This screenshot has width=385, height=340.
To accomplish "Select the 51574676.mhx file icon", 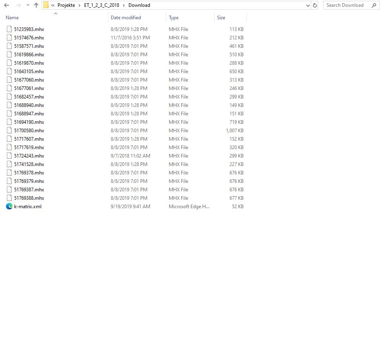I will [x=9, y=37].
